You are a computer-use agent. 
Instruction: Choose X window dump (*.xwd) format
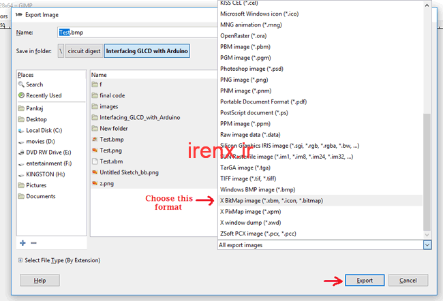click(321, 223)
